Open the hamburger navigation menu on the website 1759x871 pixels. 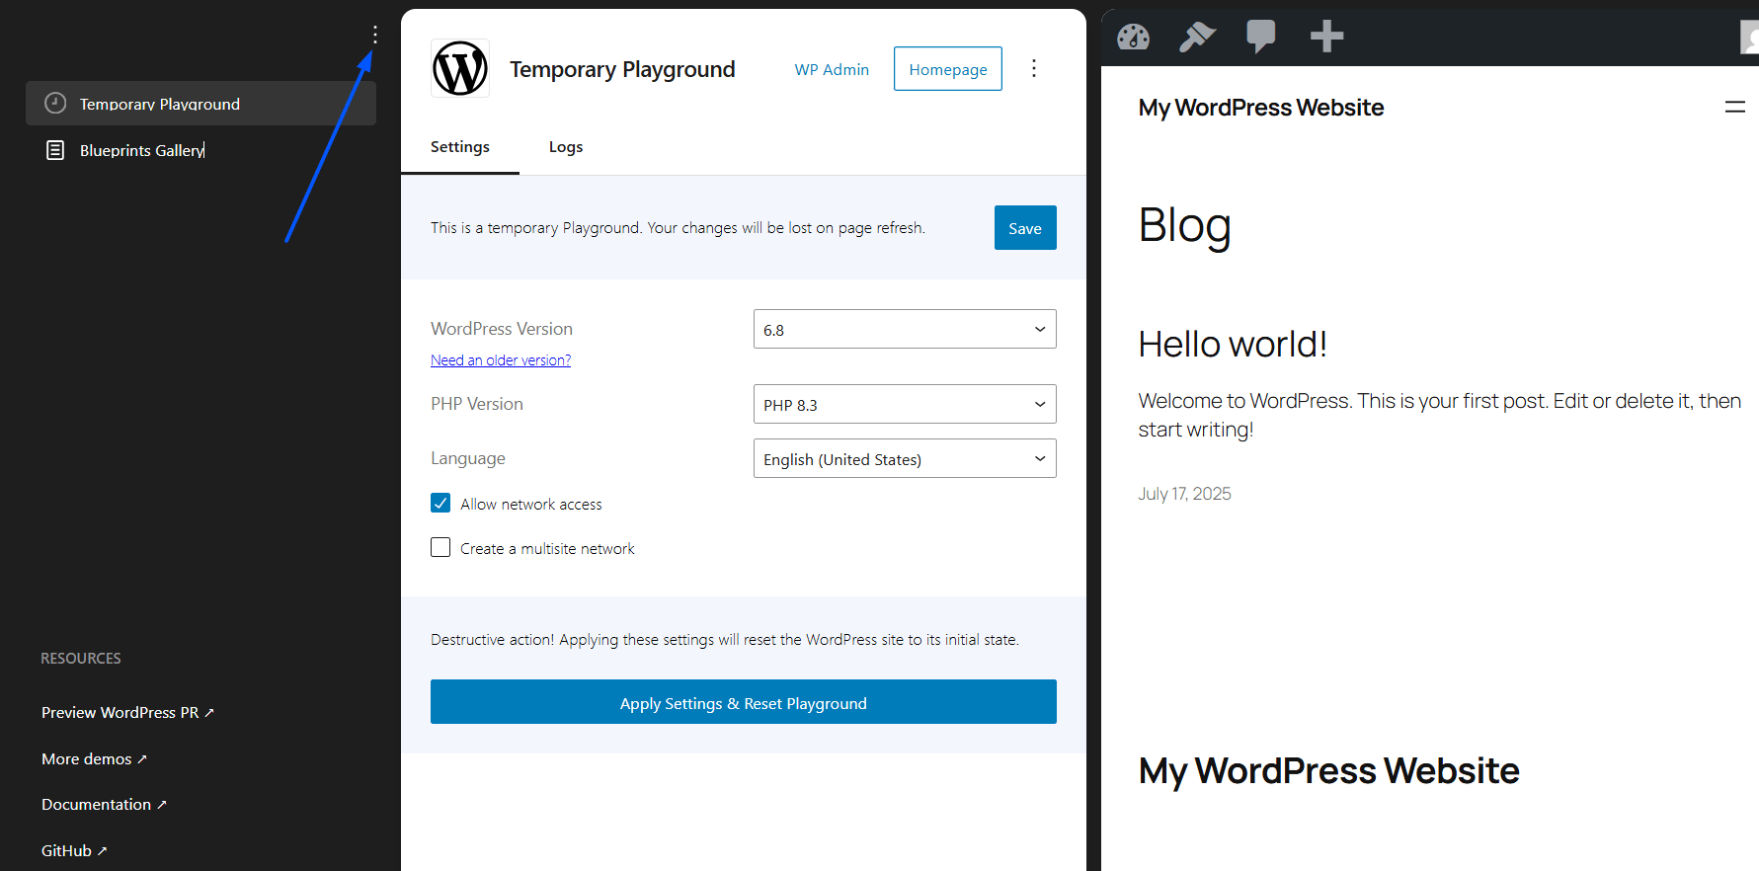click(x=1735, y=107)
